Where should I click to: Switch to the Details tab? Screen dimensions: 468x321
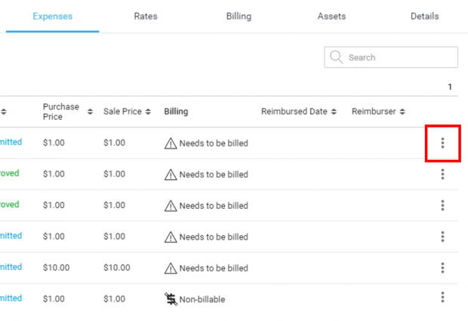424,16
